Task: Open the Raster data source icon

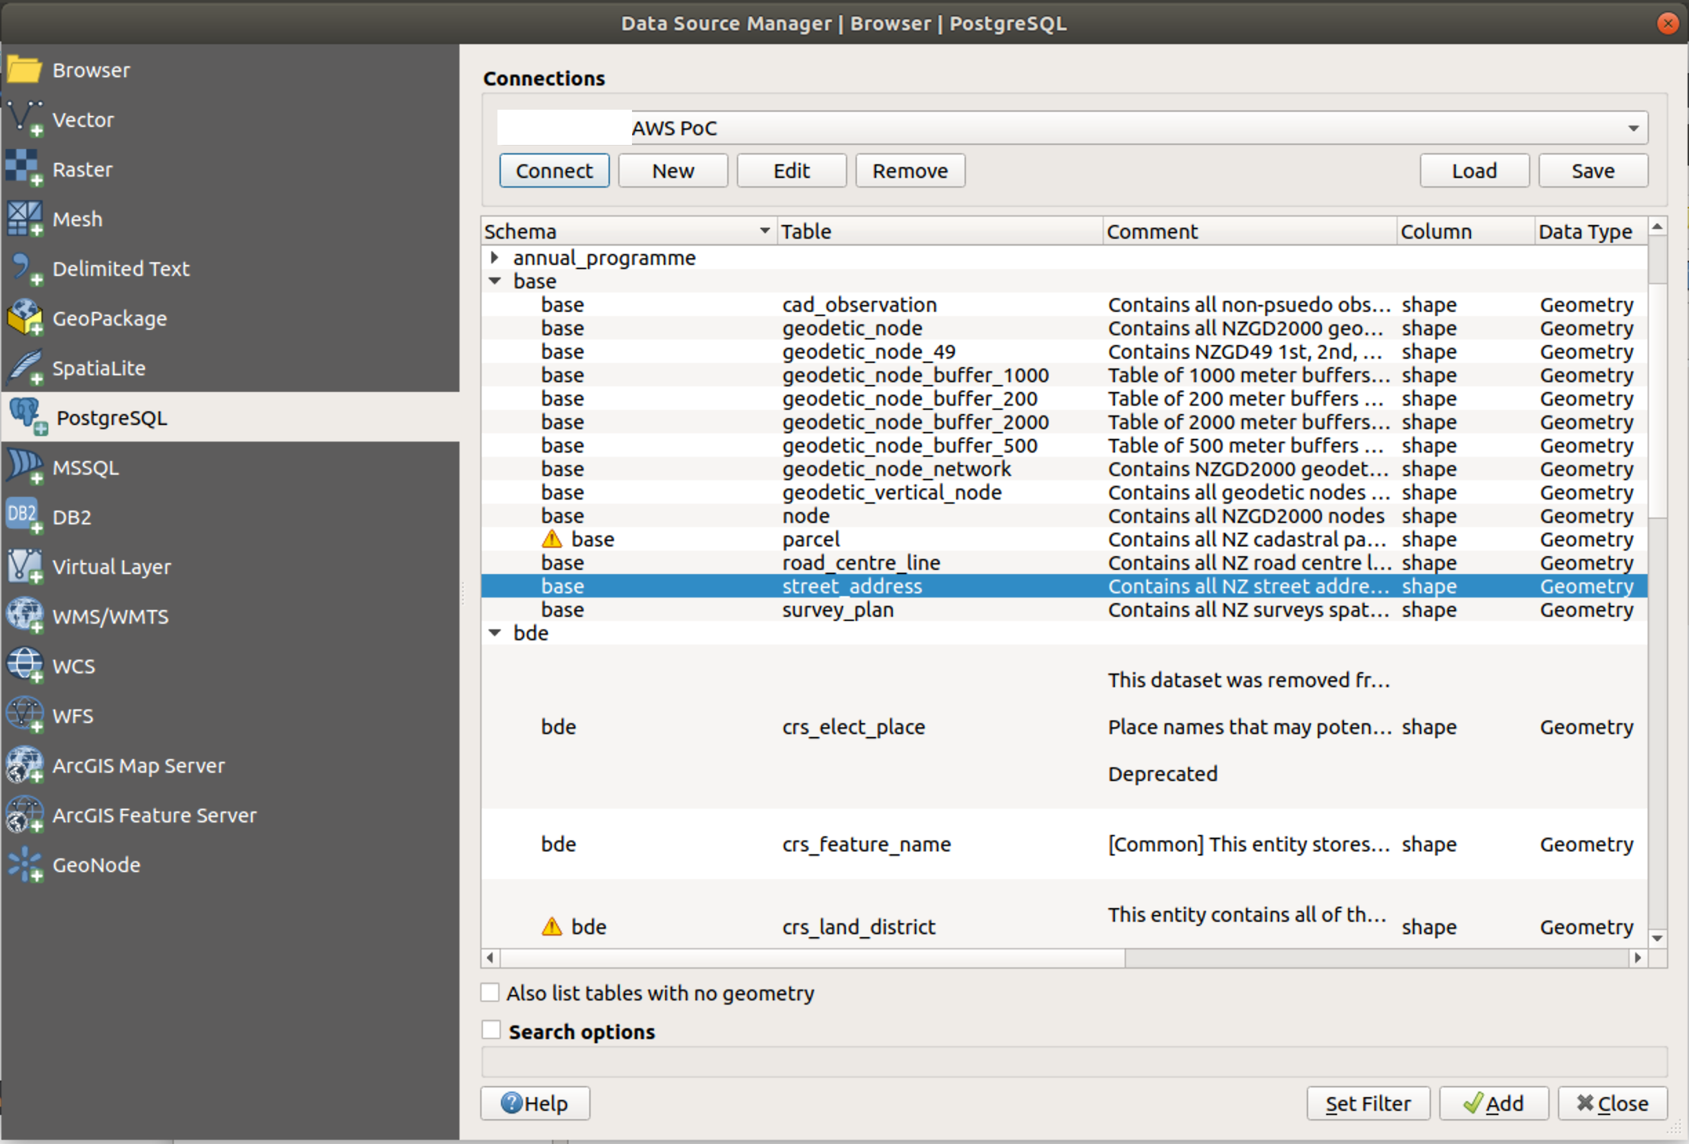Action: (x=24, y=168)
